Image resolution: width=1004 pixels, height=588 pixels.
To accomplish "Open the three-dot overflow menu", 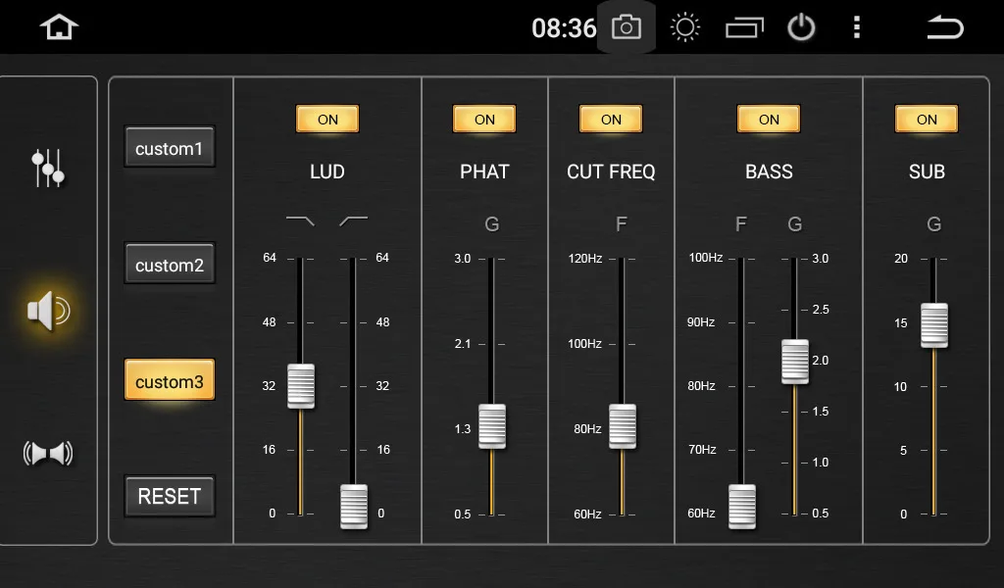I will click(857, 27).
